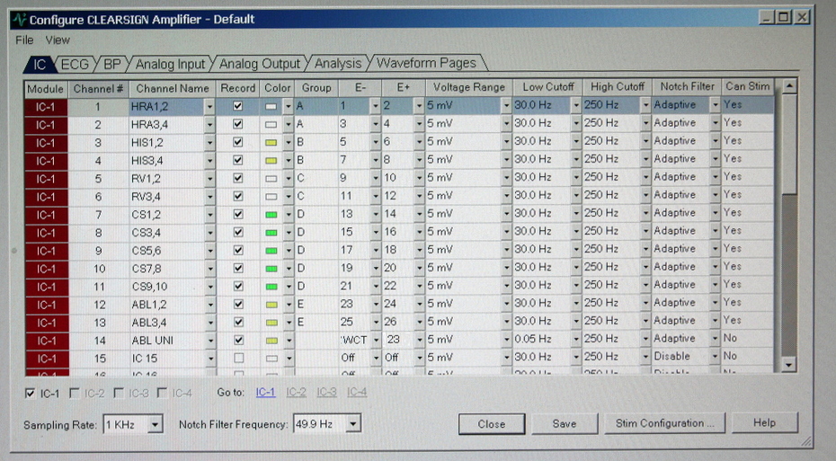836x461 pixels.
Task: Toggle the IC-1 module checkbox
Action: [x=30, y=394]
